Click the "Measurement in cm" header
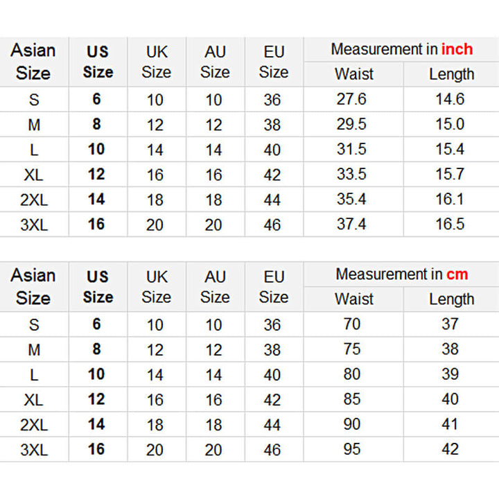Viewport: 499px width, 499px height. click(401, 274)
